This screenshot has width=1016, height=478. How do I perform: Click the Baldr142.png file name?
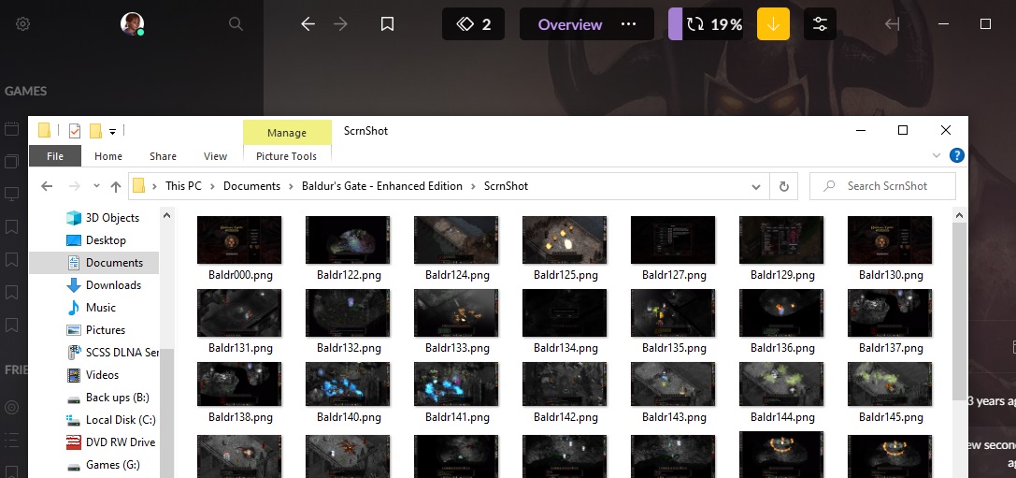pos(565,417)
